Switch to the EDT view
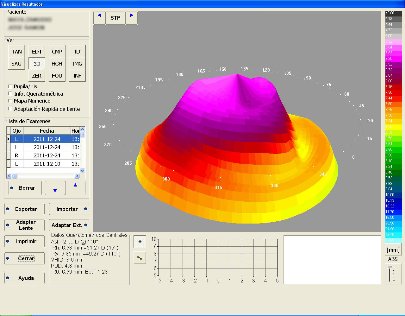The height and width of the screenshot is (316, 405). pyautogui.click(x=37, y=52)
